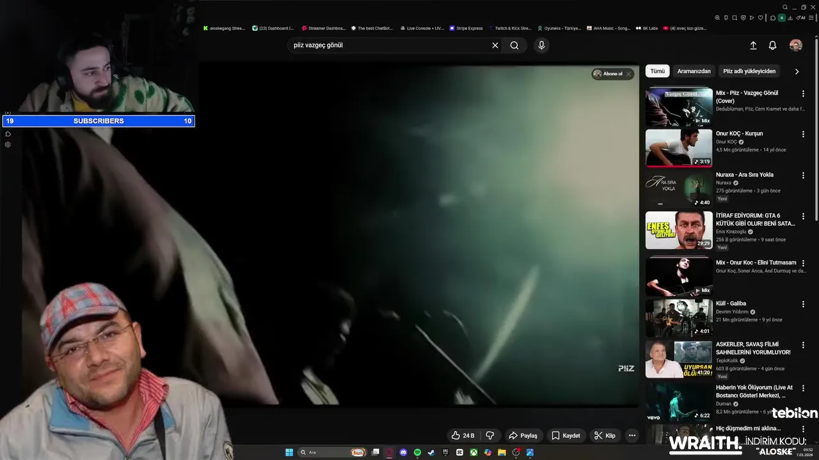
Task: Click the browser heart bookmarks icon
Action: click(761, 18)
